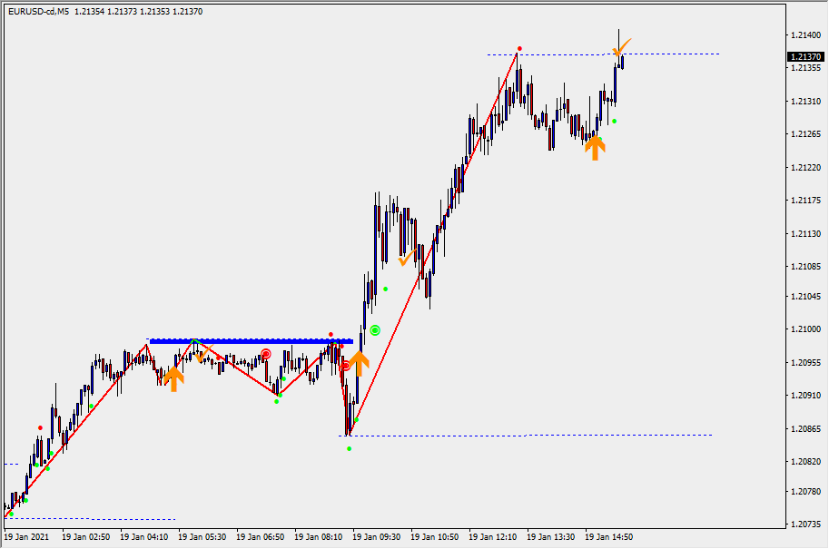Click the green dot below the last candles

[x=615, y=121]
